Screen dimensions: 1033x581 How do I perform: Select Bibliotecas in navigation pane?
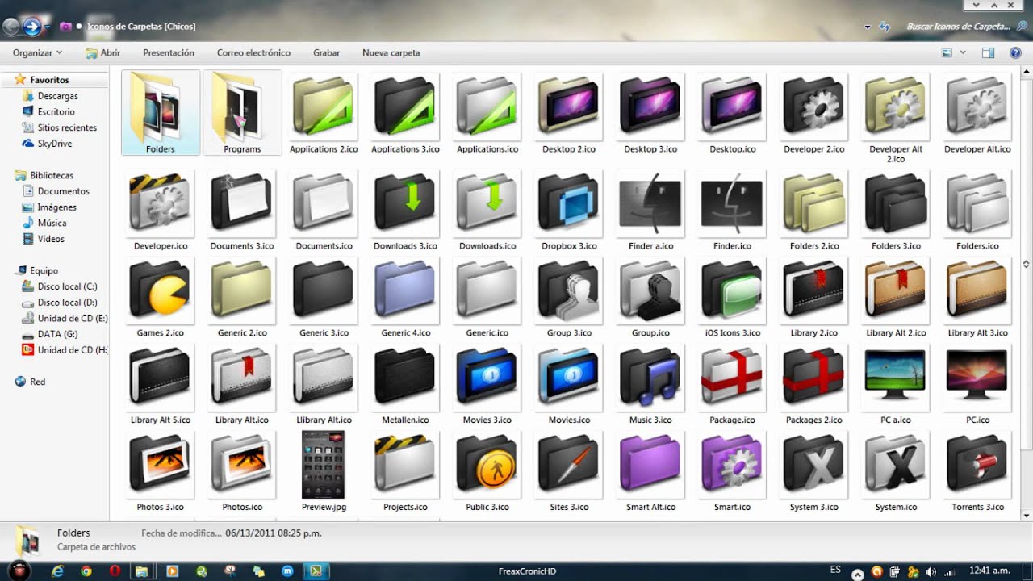[52, 175]
